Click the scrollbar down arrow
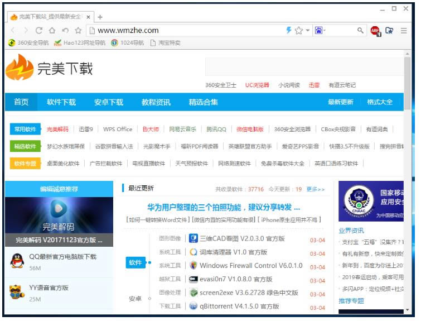 pyautogui.click(x=408, y=310)
